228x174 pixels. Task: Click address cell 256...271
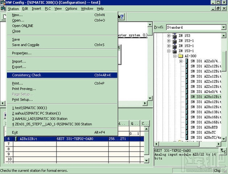[119, 139]
